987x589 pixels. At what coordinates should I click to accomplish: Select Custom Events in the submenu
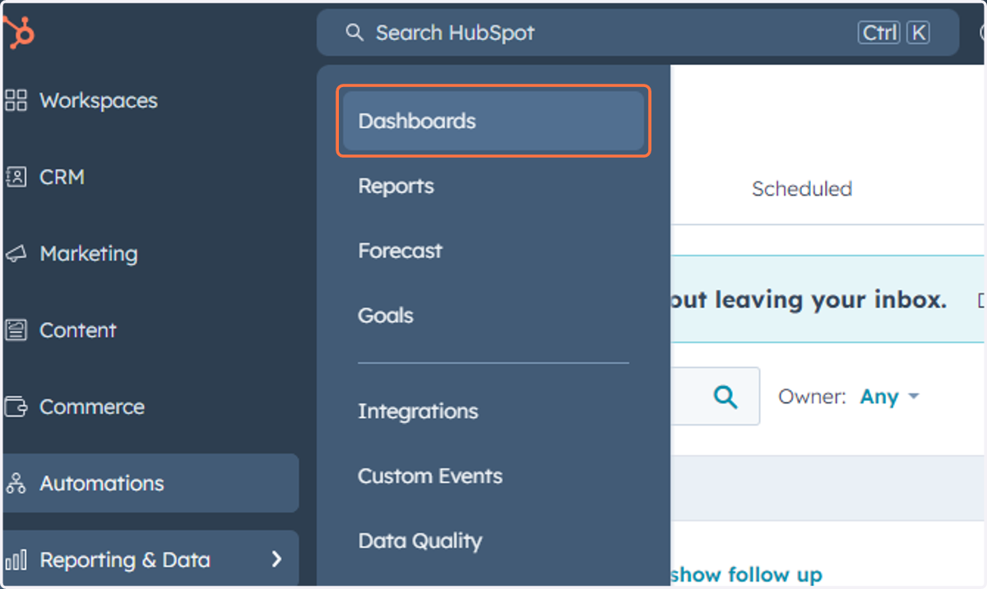tap(430, 476)
